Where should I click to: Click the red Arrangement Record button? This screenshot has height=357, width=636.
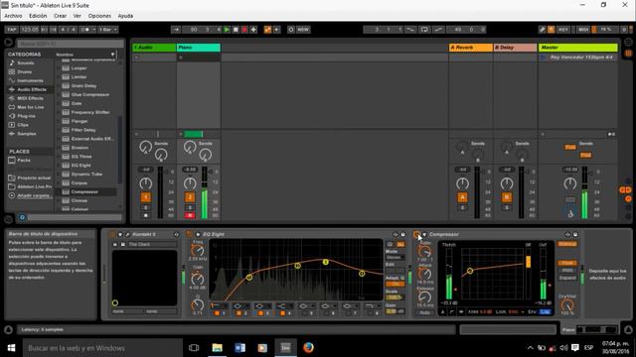tap(244, 30)
